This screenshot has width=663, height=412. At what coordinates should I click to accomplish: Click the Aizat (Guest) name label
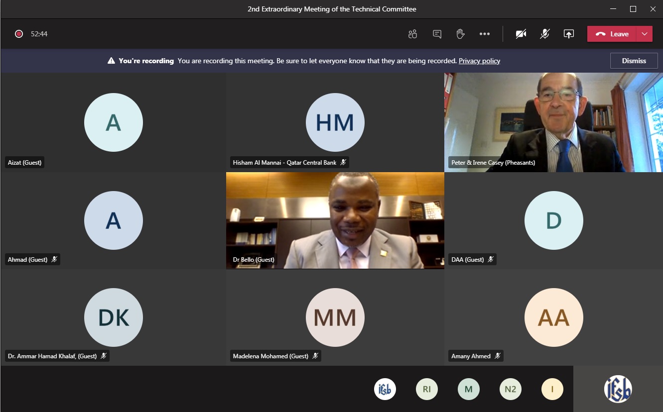pyautogui.click(x=25, y=162)
